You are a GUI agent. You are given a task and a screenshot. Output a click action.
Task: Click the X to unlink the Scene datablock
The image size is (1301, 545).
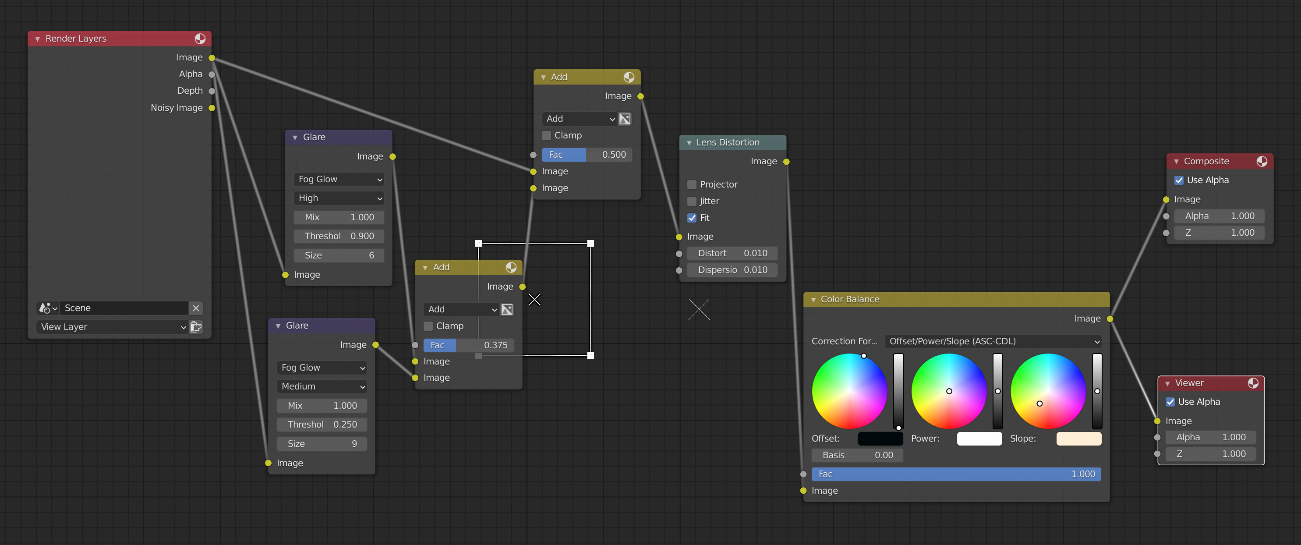click(x=196, y=308)
